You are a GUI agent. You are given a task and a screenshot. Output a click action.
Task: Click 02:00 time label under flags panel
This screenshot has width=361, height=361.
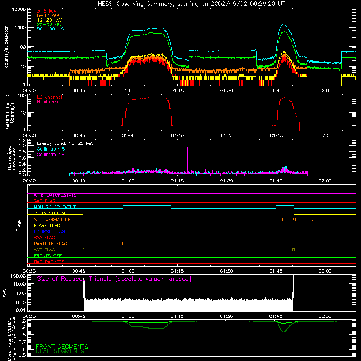pyautogui.click(x=325, y=271)
